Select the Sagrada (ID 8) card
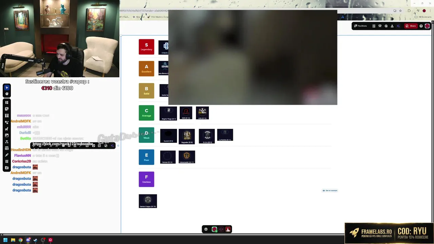434x244 pixels. pos(187,137)
